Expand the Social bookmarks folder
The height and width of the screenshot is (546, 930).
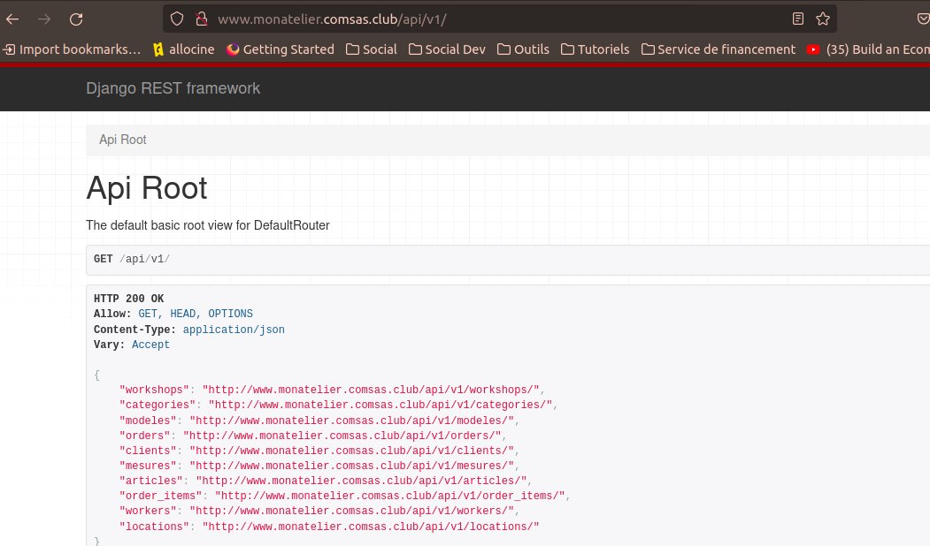(372, 49)
